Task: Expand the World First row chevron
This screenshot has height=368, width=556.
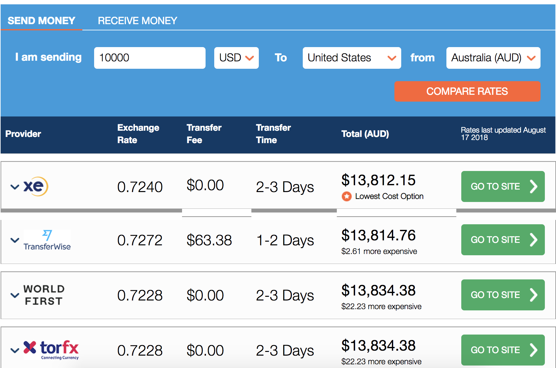Action: point(15,295)
